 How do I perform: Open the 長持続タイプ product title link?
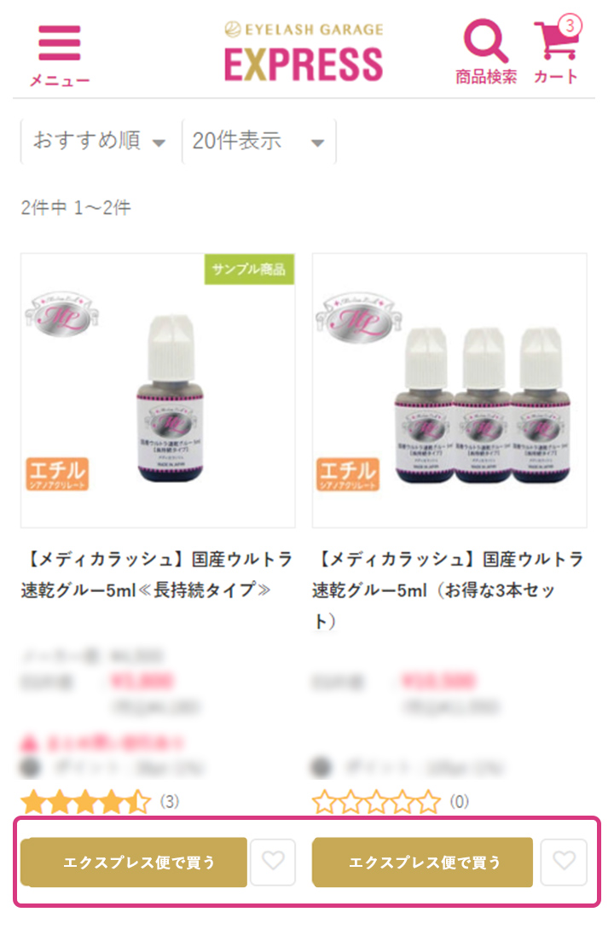[x=157, y=574]
